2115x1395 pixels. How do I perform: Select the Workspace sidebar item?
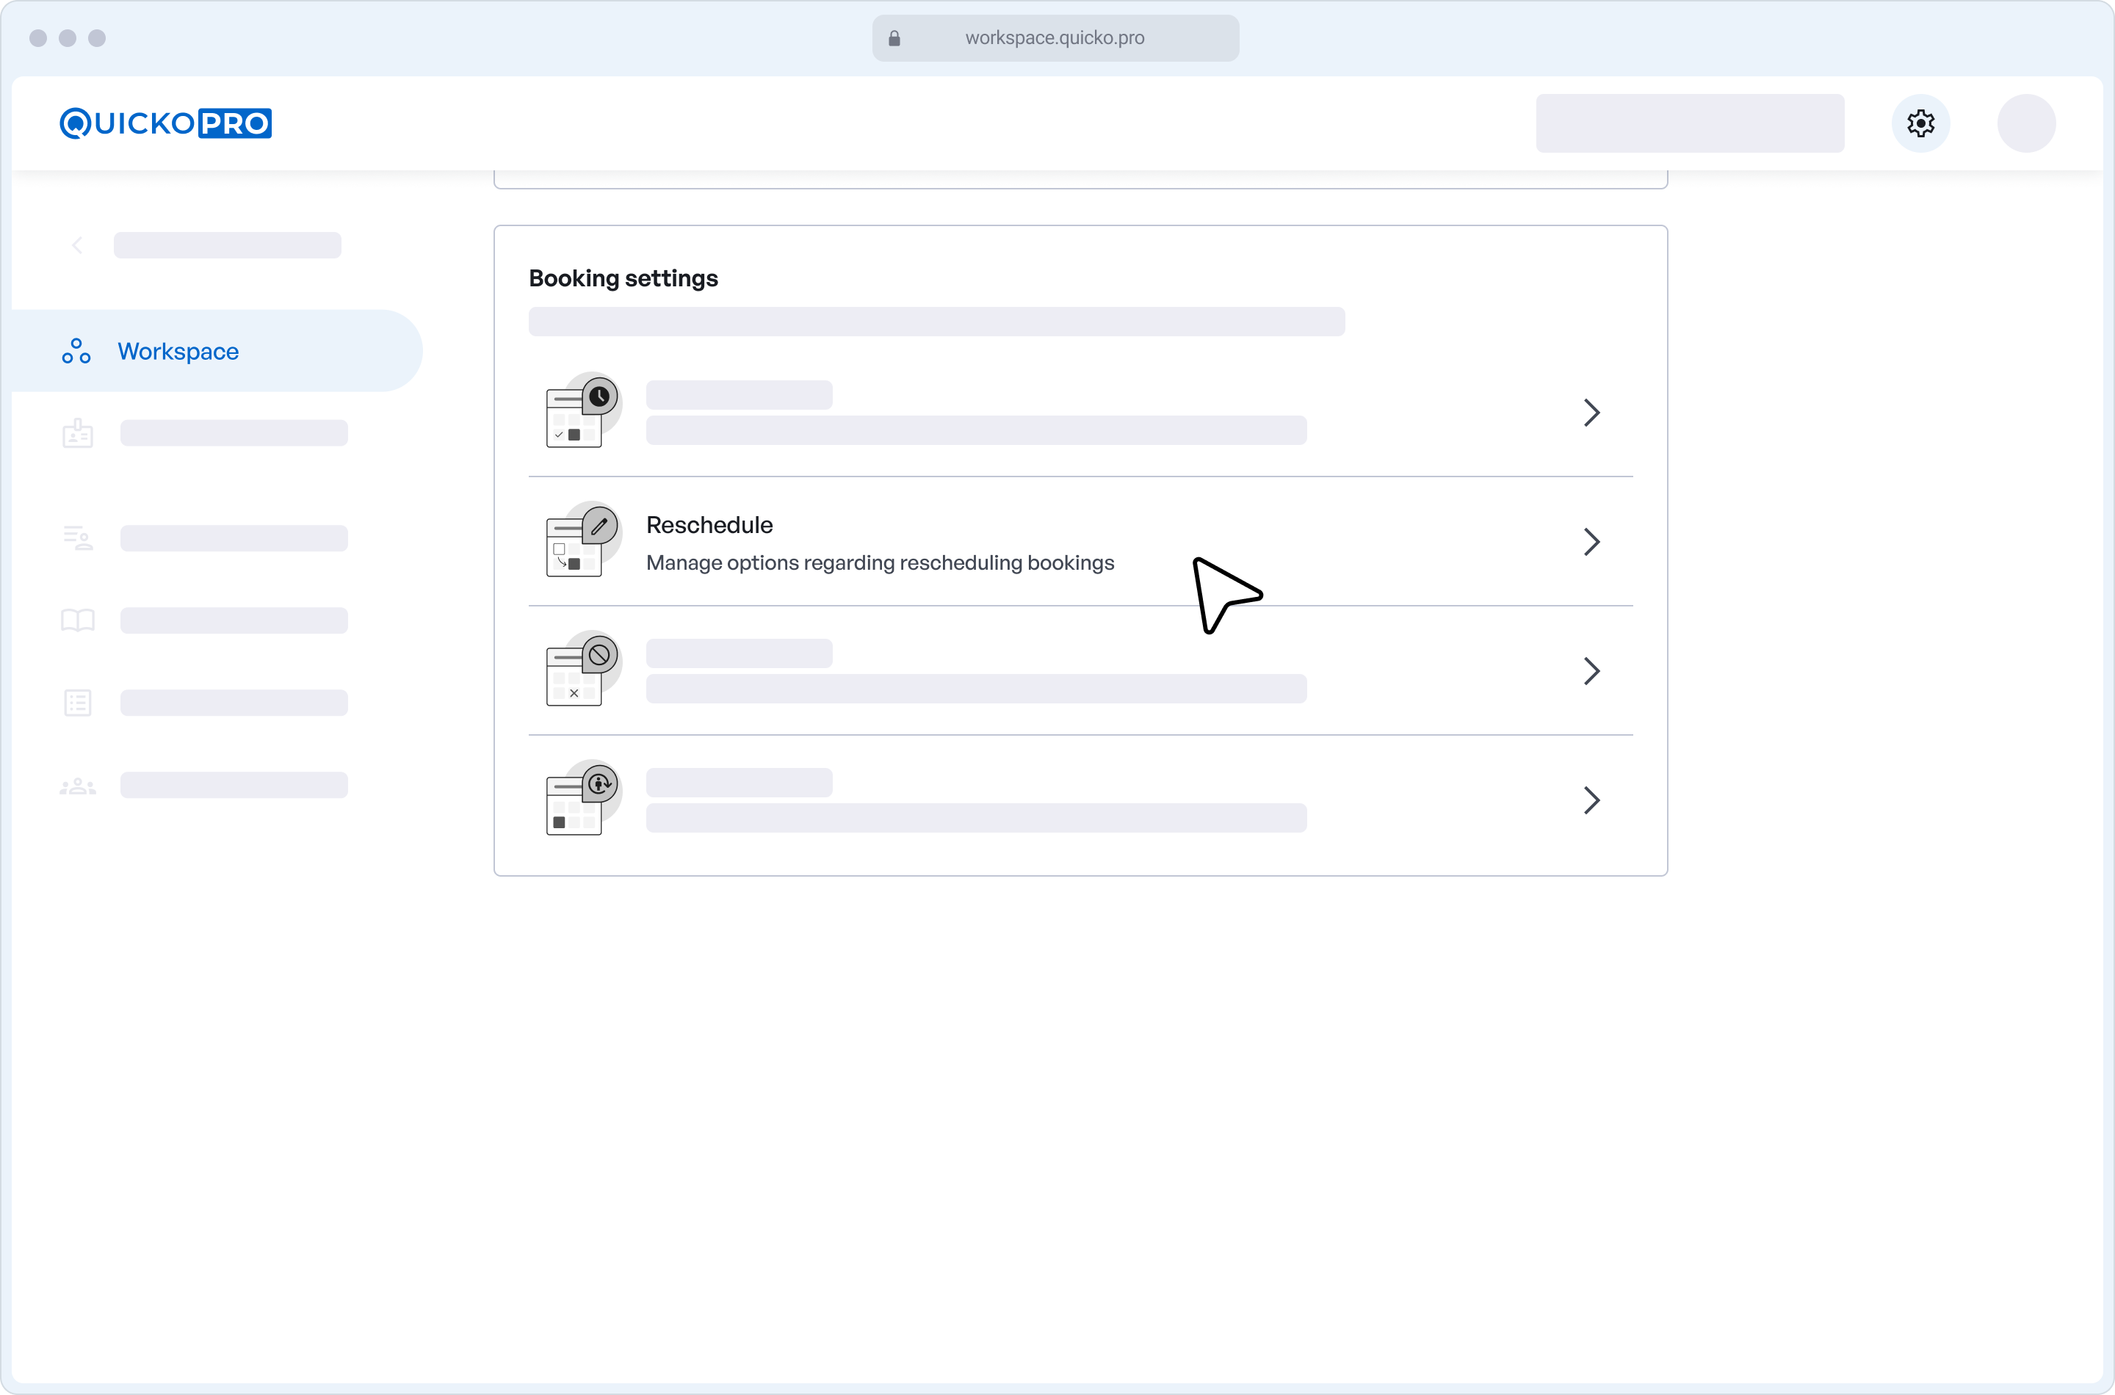(x=217, y=350)
